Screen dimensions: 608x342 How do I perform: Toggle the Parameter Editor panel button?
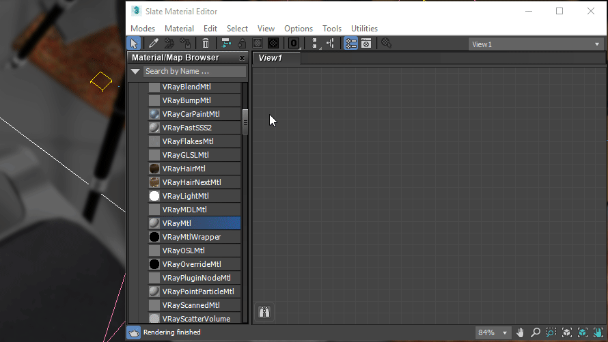(366, 44)
